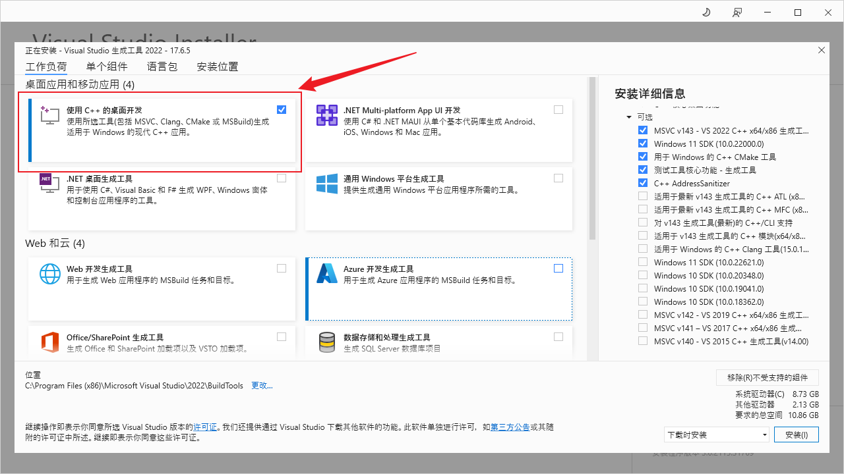Click the Windows logo on 通用 Windows 平台生成工具
Screen dimensions: 844x474
[x=326, y=183]
